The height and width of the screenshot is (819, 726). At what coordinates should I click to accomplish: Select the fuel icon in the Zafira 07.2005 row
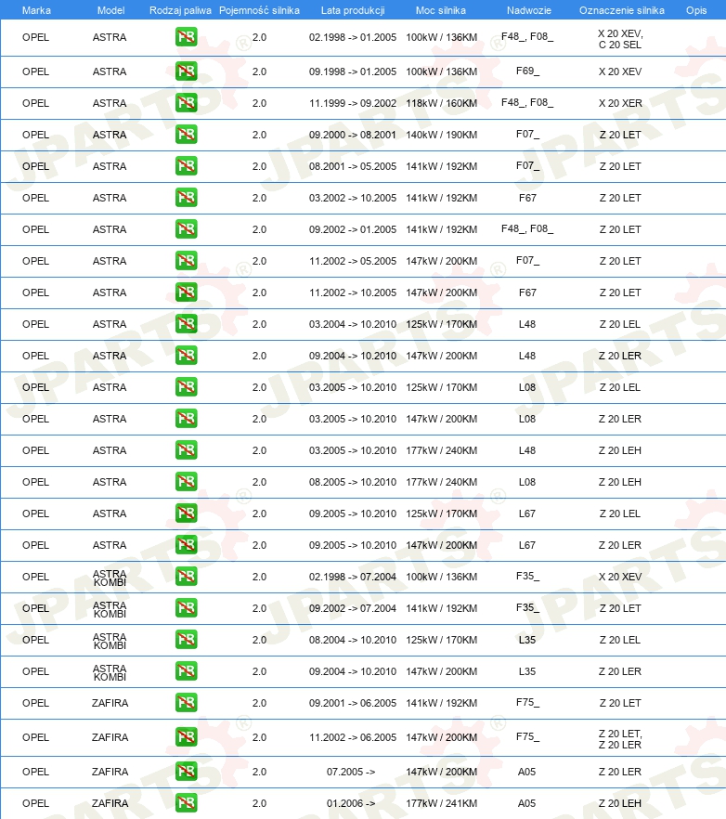pyautogui.click(x=187, y=772)
